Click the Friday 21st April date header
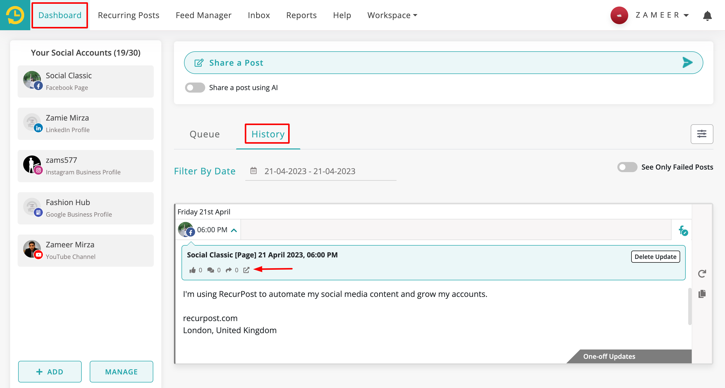Viewport: 725px width, 388px height. coord(204,212)
